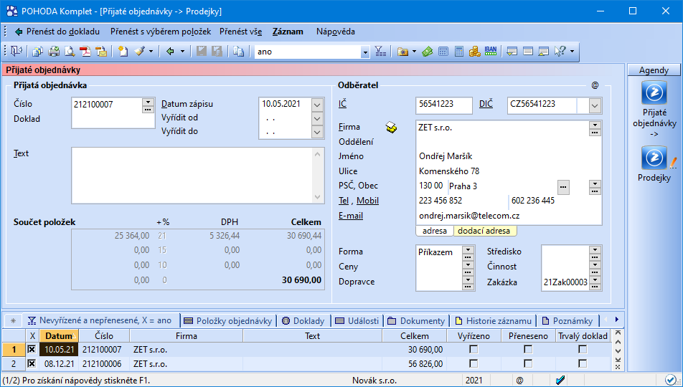Click the funnel filter icon
This screenshot has width=683, height=387.
pyautogui.click(x=380, y=52)
